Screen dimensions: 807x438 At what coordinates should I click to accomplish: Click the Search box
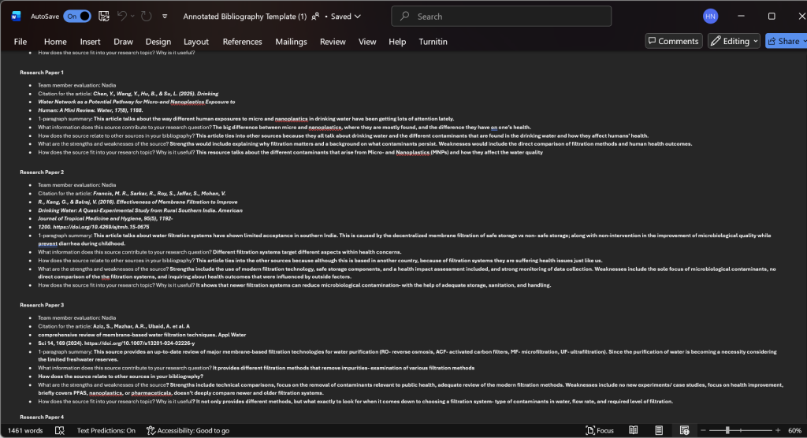tap(501, 16)
